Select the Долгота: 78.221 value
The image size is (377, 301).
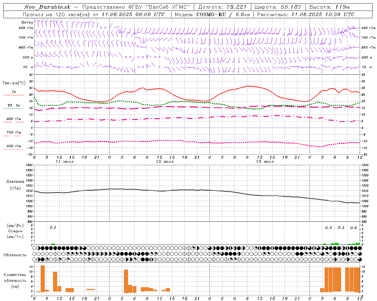click(222, 7)
